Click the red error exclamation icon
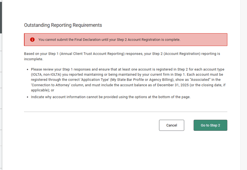This screenshot has height=170, width=247. pyautogui.click(x=32, y=40)
